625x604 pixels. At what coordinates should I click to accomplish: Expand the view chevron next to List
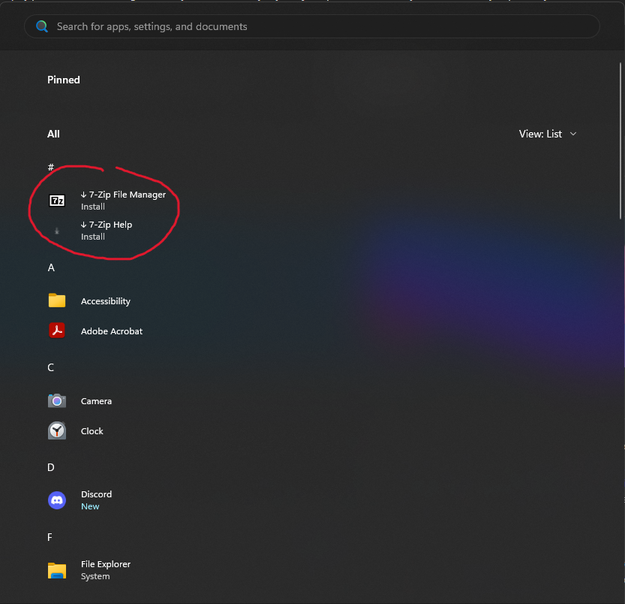pos(573,134)
